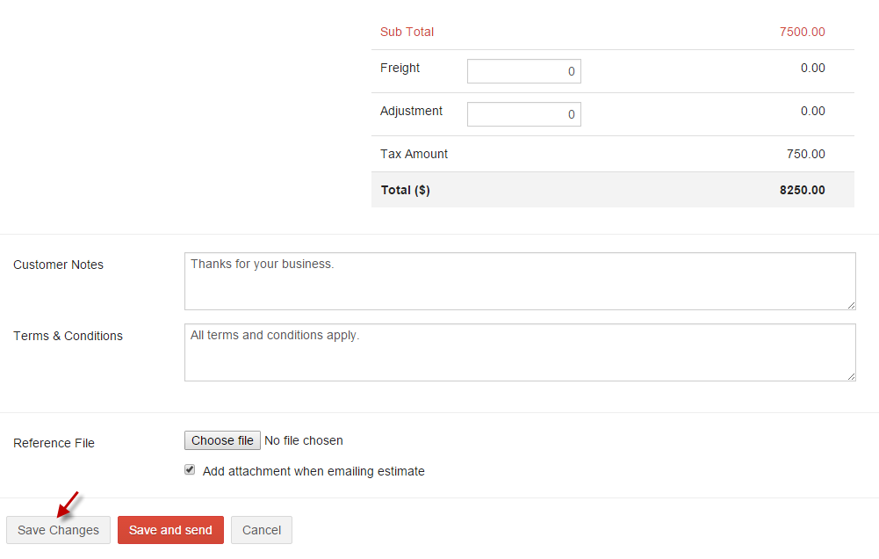Viewport: 879px width, 559px height.
Task: Cancel the estimate edit
Action: [261, 530]
